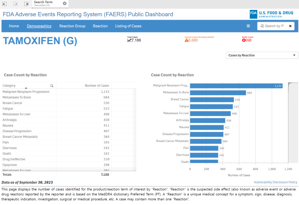Click the clear all selections icon
Screen dimensions: 299x205
coord(26,4)
